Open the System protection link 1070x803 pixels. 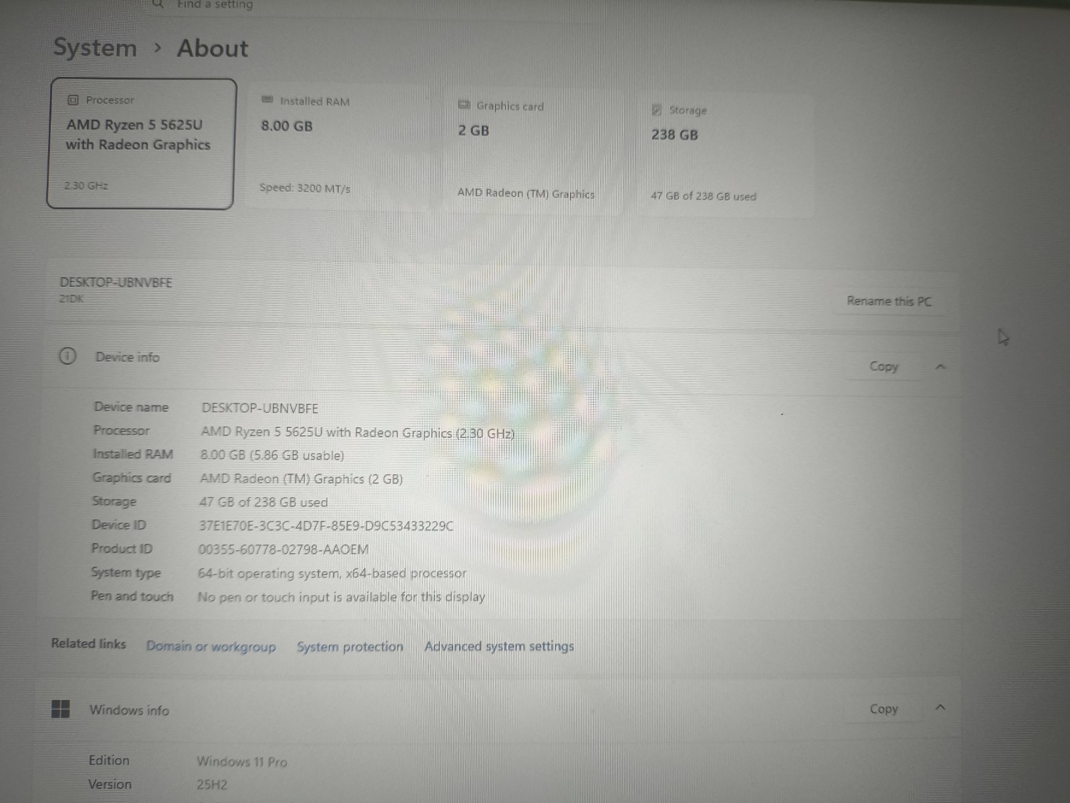tap(350, 647)
